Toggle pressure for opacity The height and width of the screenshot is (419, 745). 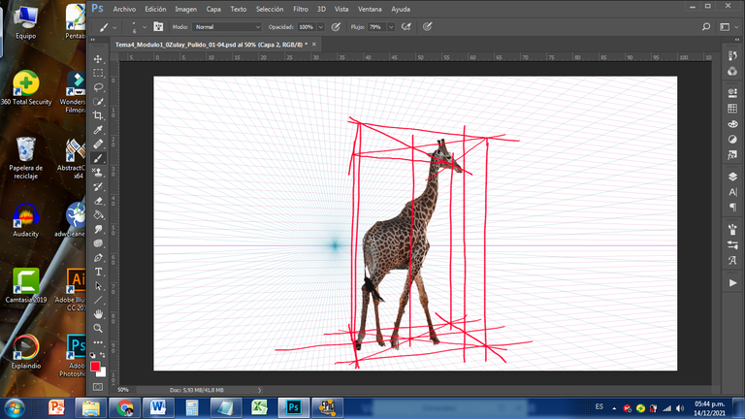(336, 27)
